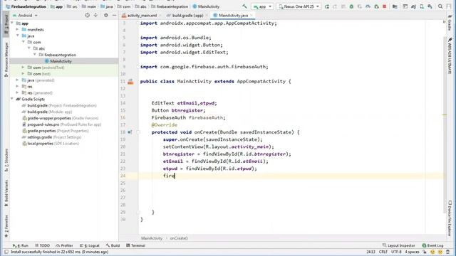Screen dimensions: 456x256
Task: Click Collapse All icon in Project panel
Action: 95,16
